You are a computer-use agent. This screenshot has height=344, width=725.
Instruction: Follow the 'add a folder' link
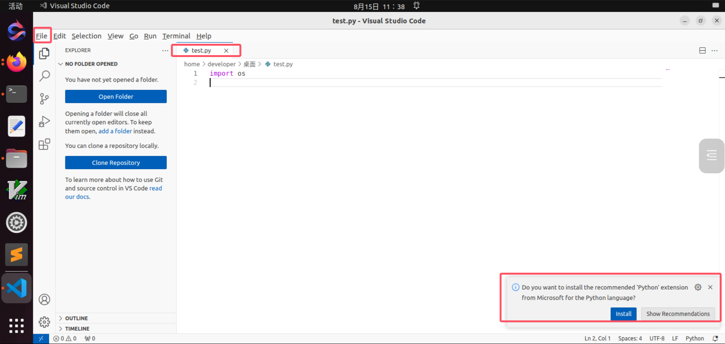pyautogui.click(x=115, y=131)
